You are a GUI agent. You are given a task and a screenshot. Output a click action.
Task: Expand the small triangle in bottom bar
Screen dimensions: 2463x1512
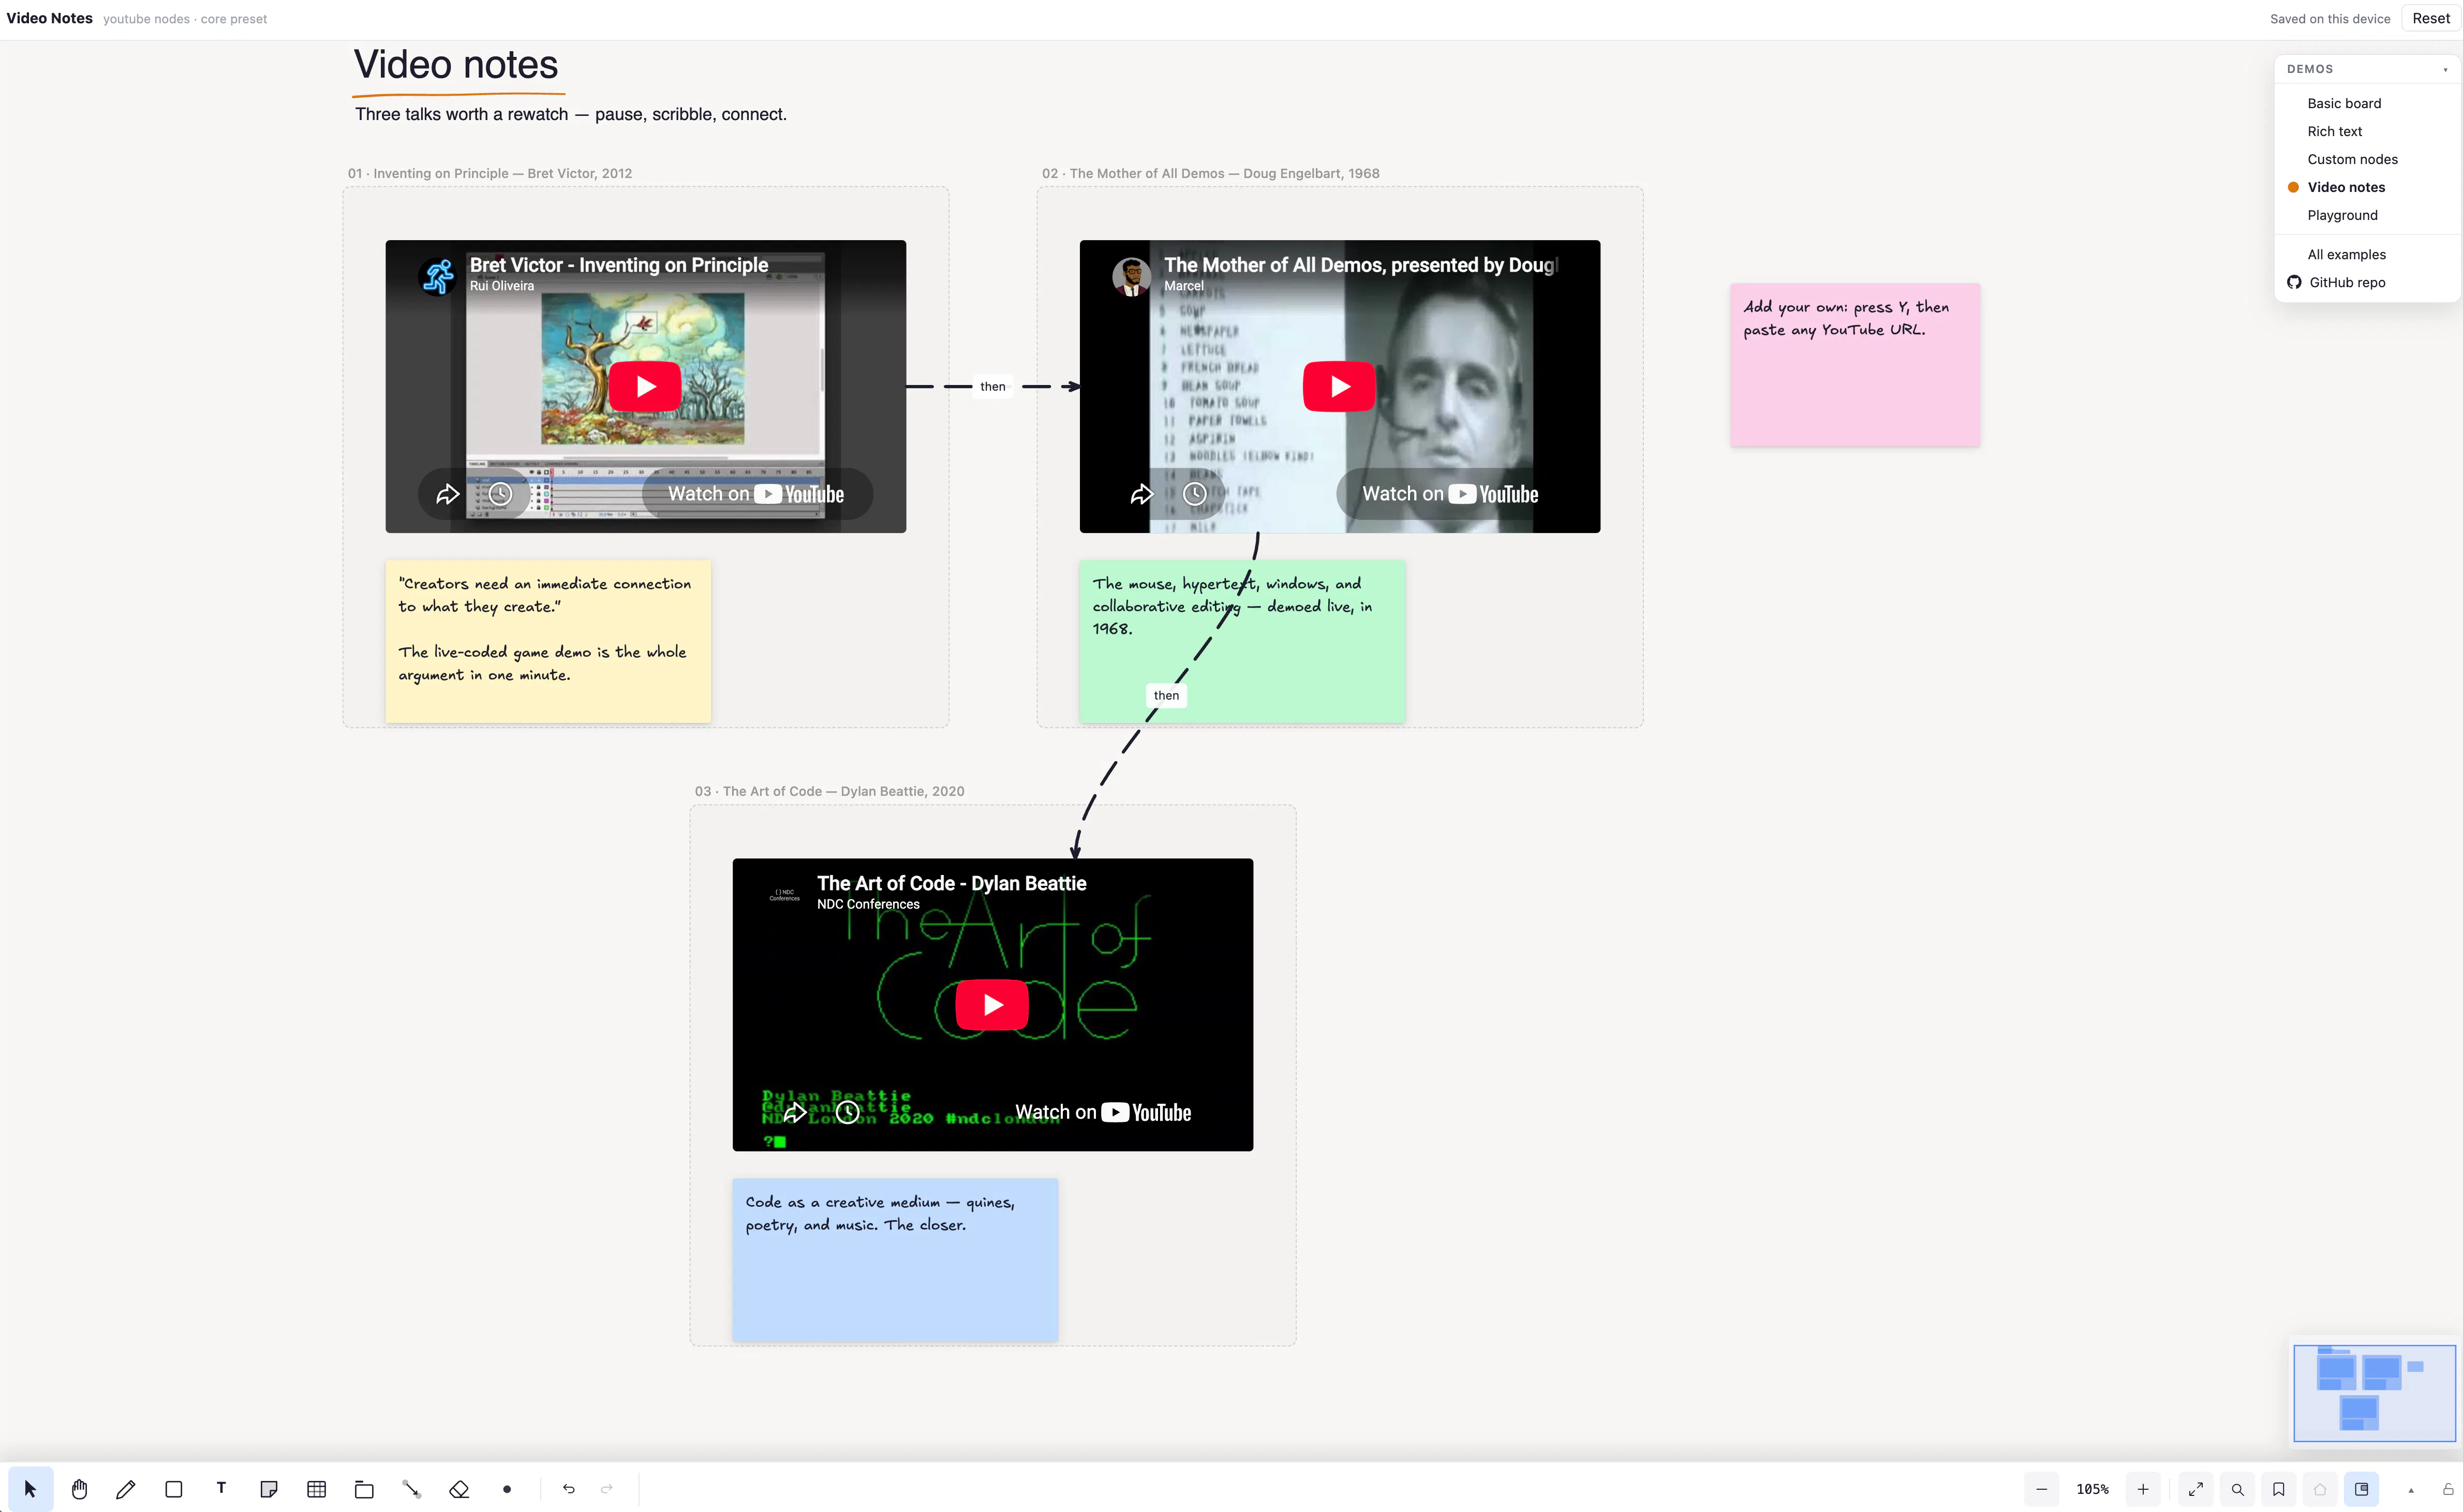pyautogui.click(x=2411, y=1490)
